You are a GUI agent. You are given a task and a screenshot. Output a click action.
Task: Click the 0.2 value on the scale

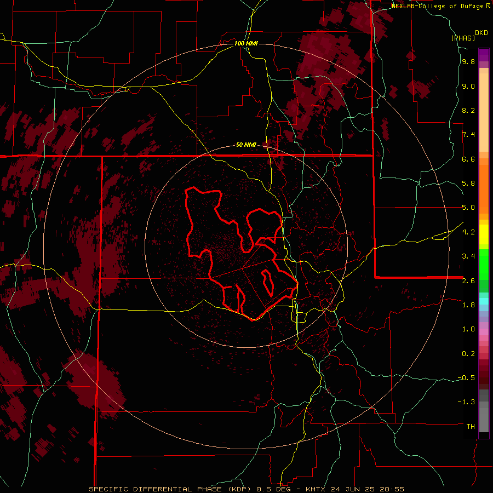468,354
